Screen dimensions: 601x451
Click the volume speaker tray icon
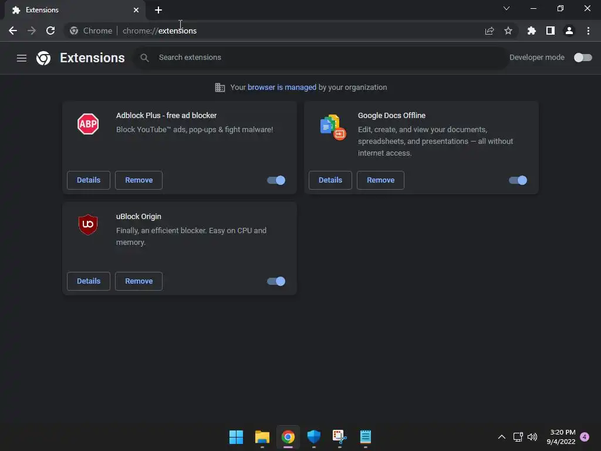click(532, 437)
